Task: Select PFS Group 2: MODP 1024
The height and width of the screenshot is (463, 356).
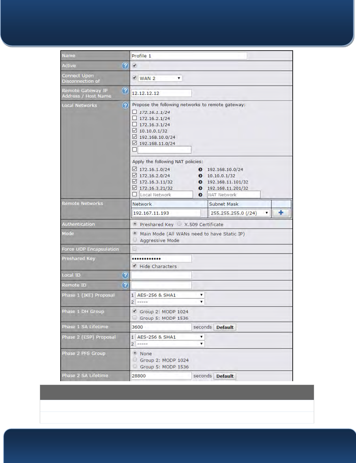Action: click(135, 360)
